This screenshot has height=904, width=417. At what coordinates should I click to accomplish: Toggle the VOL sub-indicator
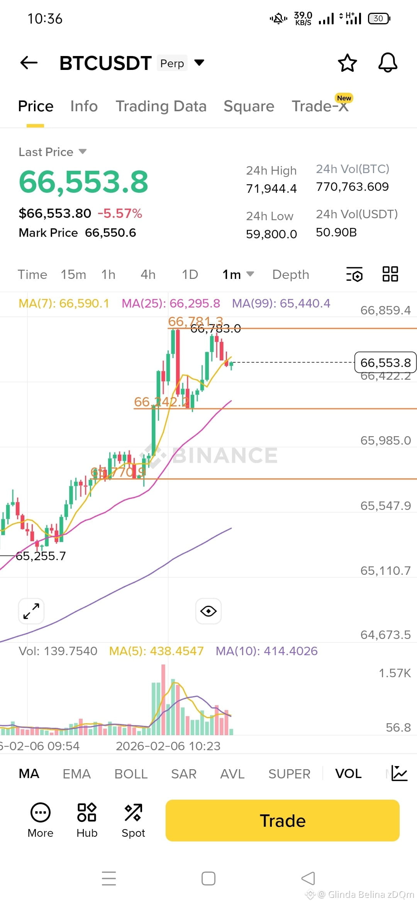pos(348,773)
